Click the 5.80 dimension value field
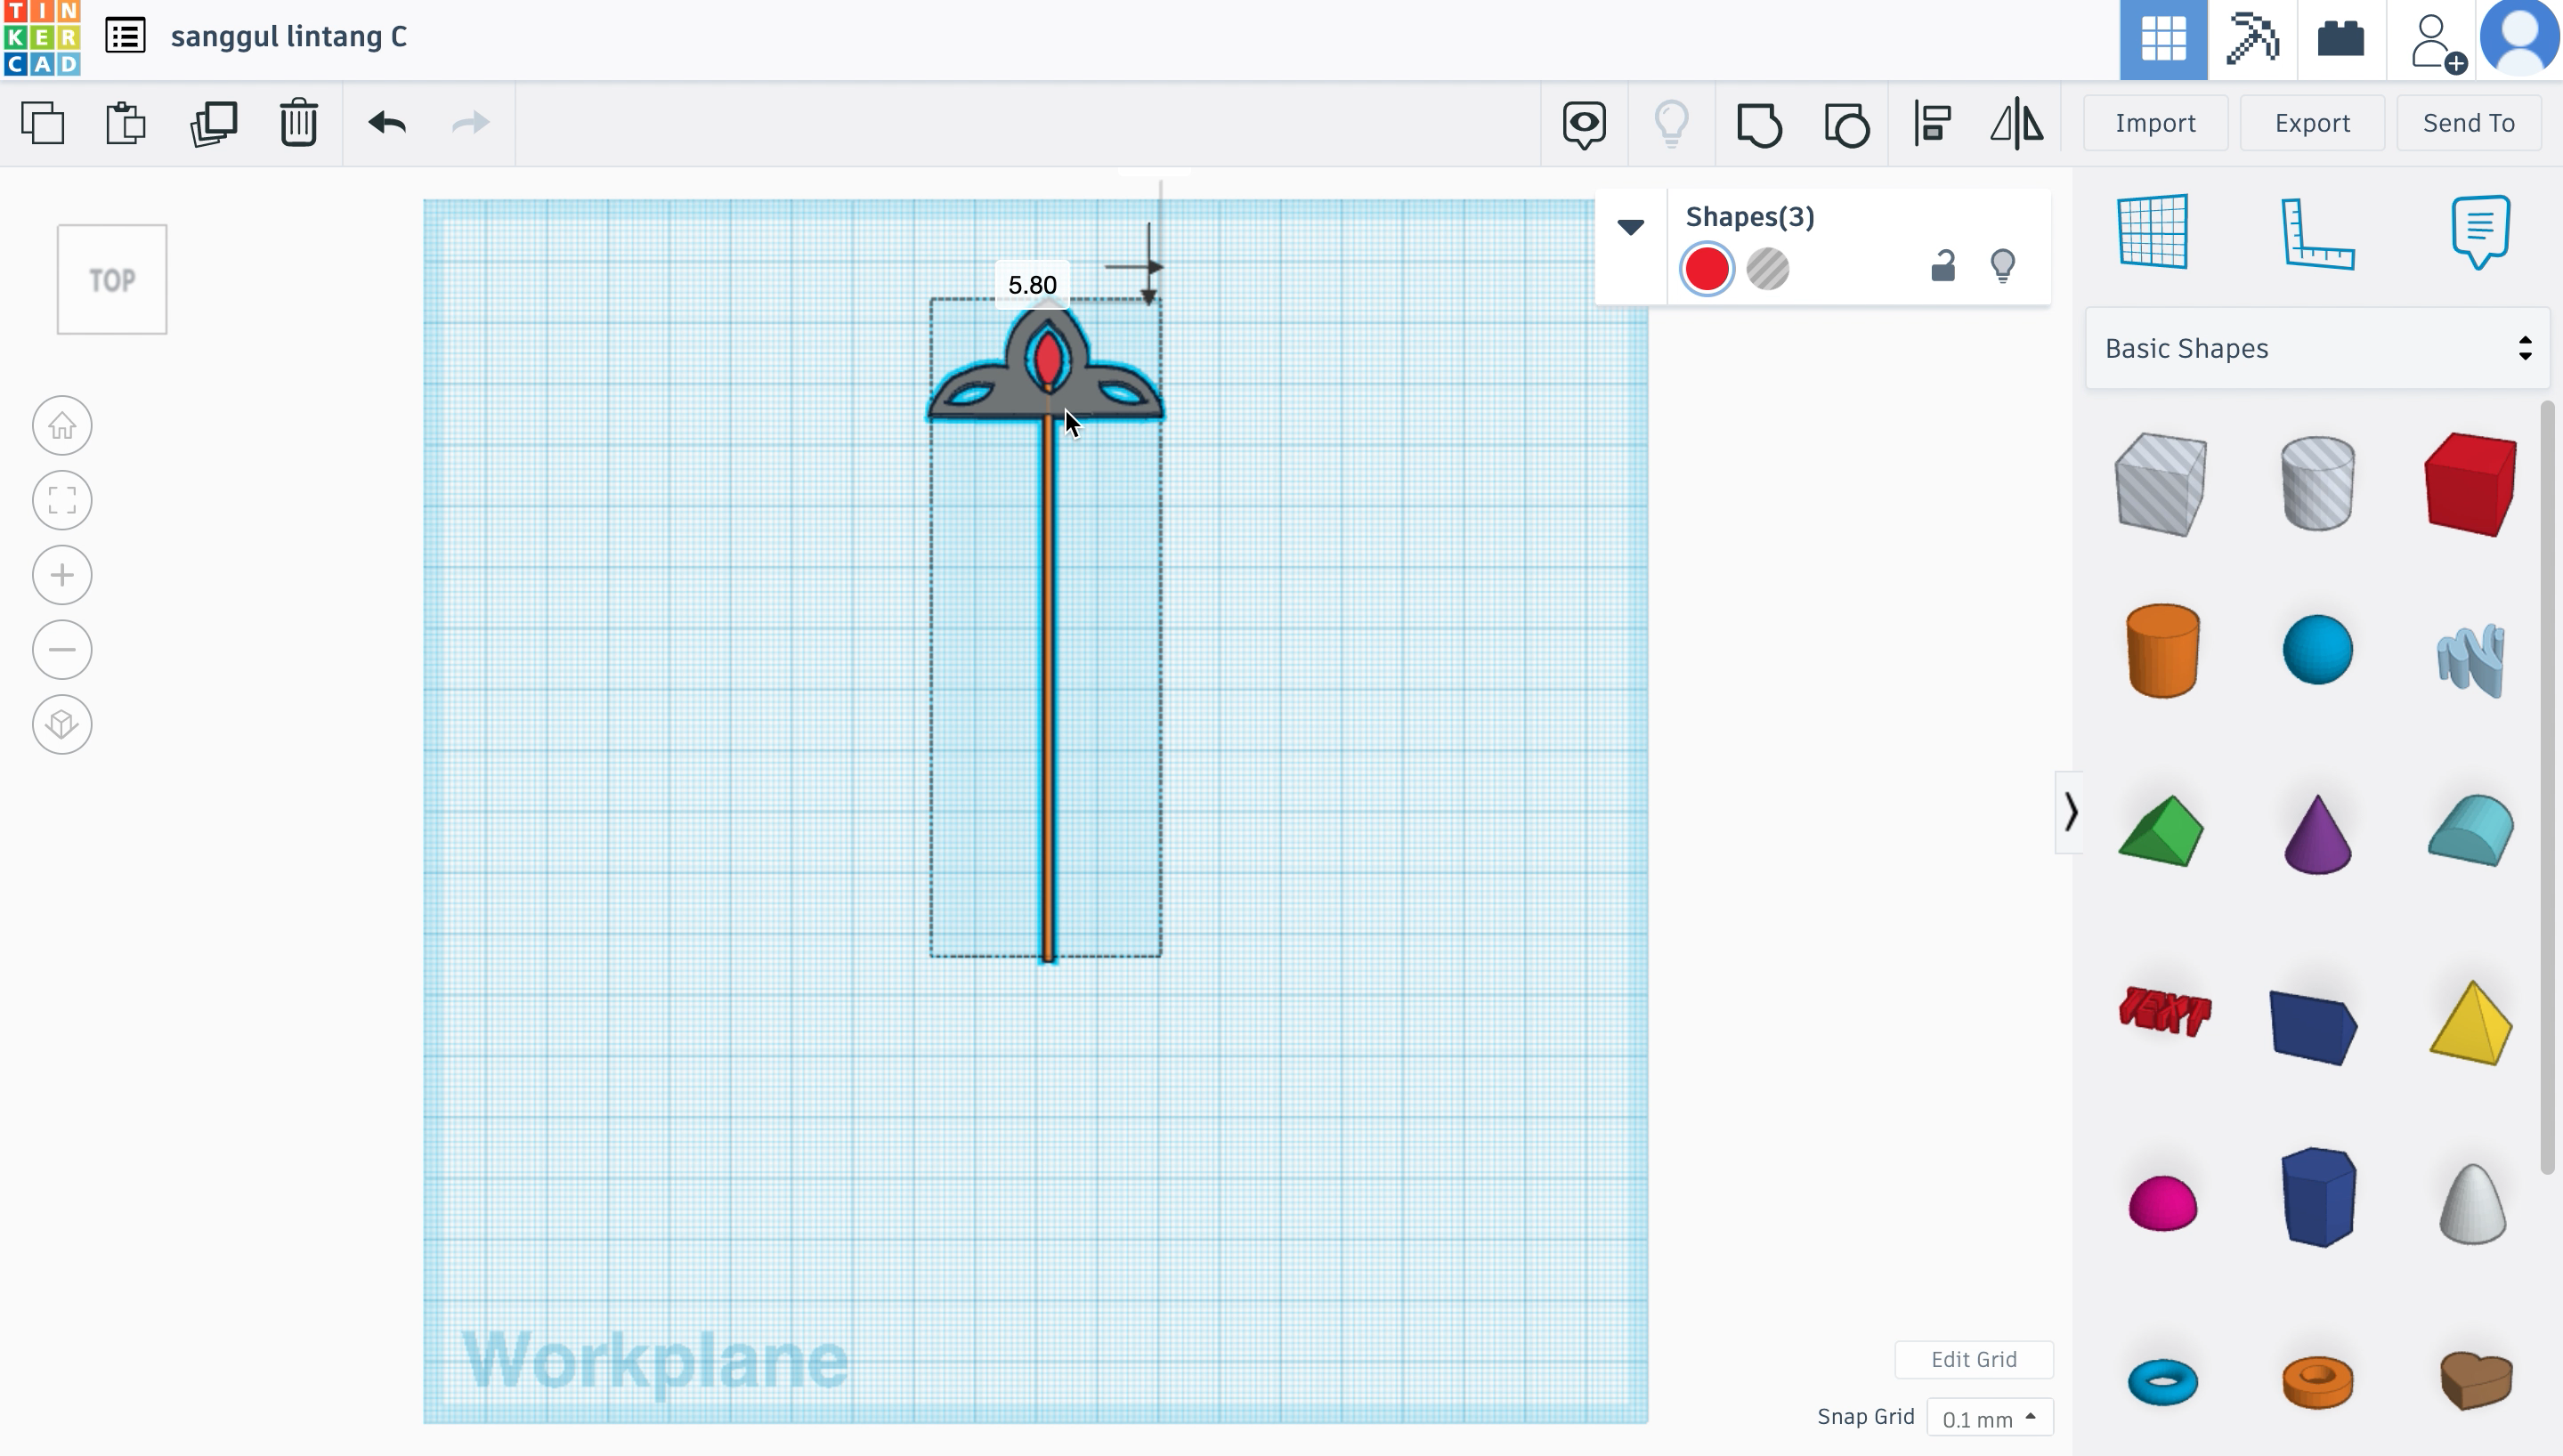Screen dimensions: 2563x1456 (1032, 285)
